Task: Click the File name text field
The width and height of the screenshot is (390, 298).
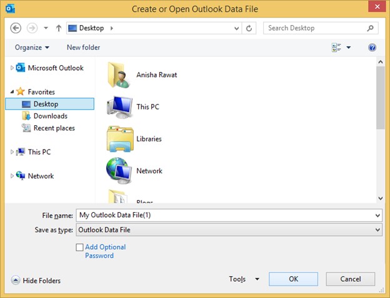Action: point(225,215)
